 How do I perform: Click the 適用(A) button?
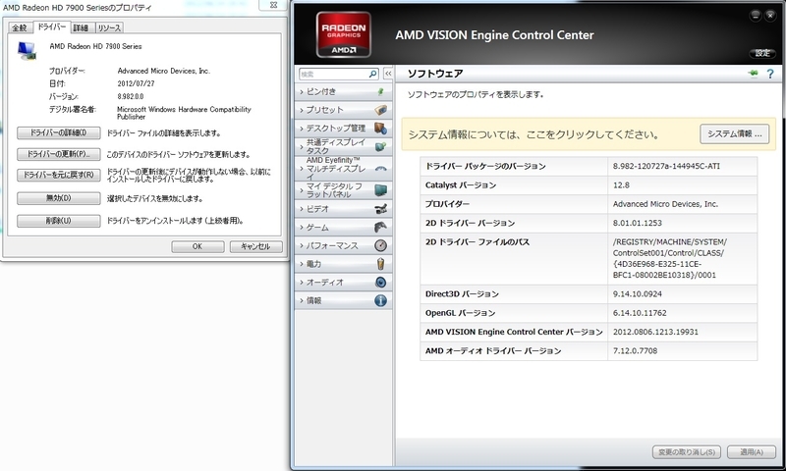(752, 452)
